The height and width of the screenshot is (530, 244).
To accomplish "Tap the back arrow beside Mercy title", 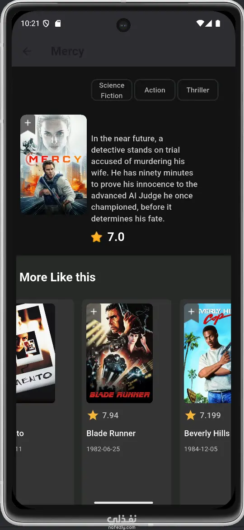I will [27, 51].
